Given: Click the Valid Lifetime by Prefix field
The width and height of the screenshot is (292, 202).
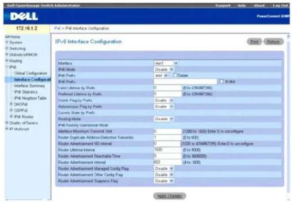Looking at the screenshot, I should coord(167,87).
